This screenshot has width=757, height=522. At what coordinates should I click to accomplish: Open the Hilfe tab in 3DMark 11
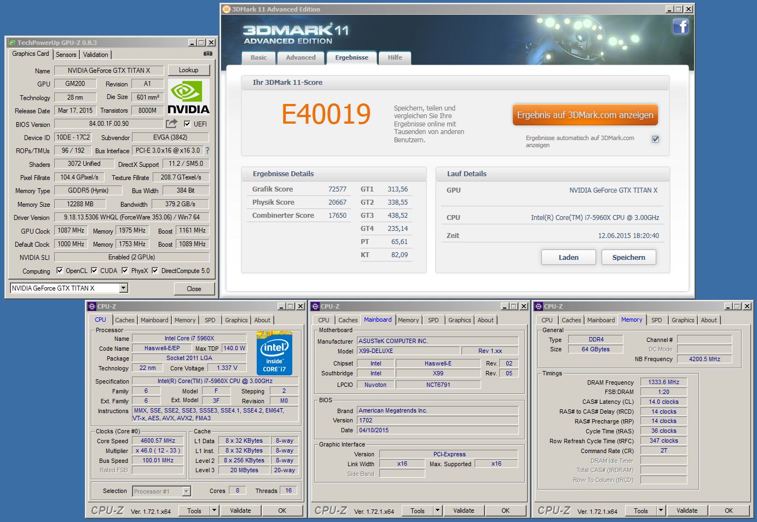(x=395, y=57)
